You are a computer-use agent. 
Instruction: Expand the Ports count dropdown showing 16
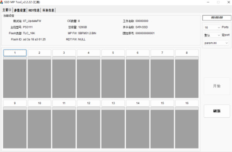click(212, 27)
